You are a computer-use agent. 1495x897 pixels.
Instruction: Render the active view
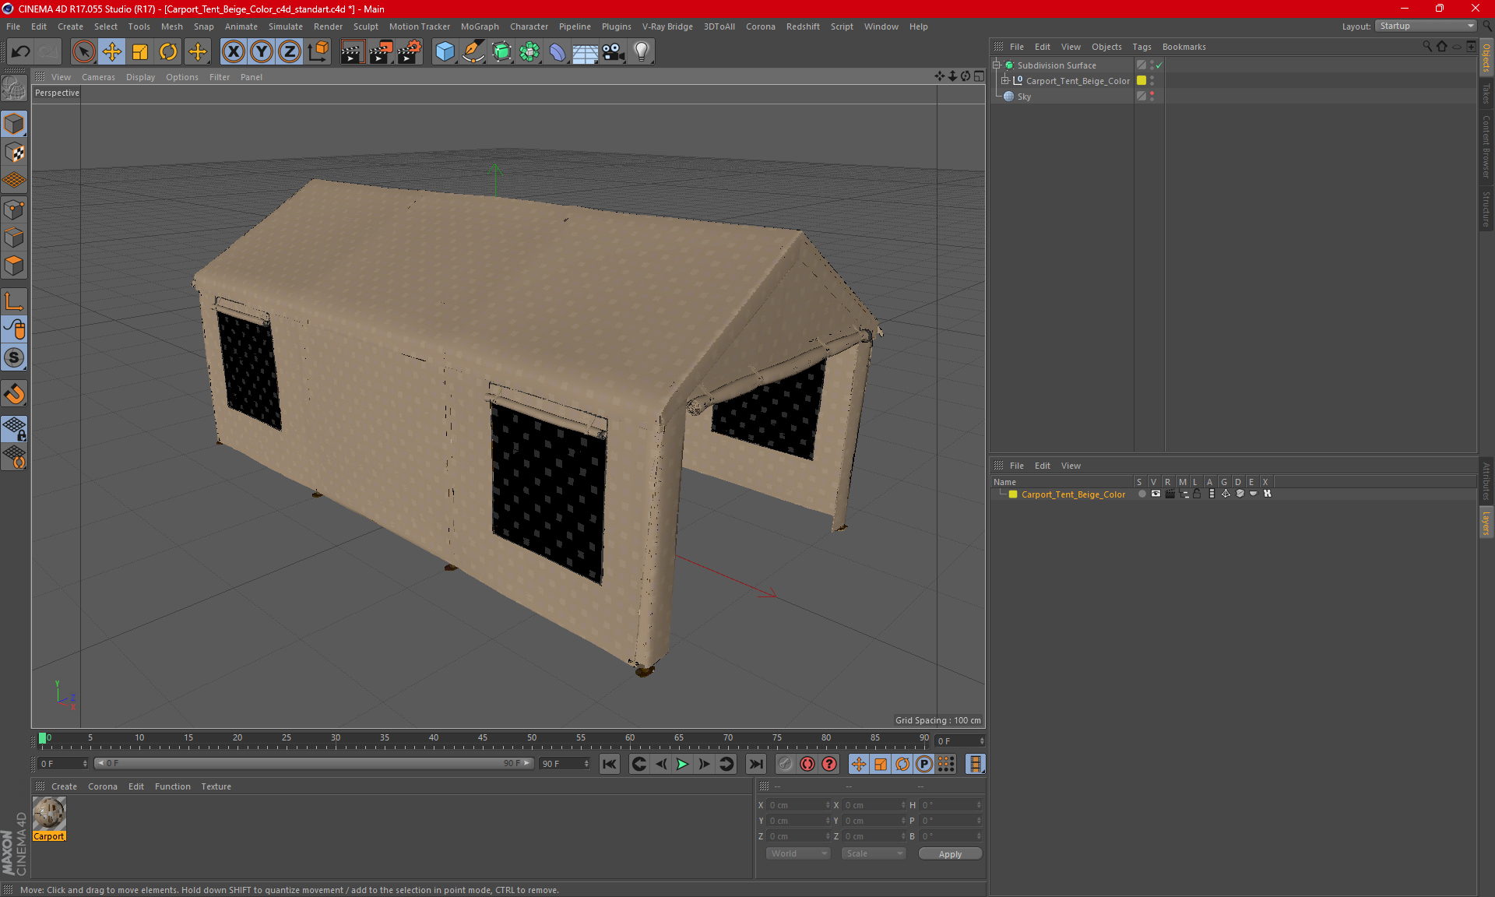[x=352, y=52]
